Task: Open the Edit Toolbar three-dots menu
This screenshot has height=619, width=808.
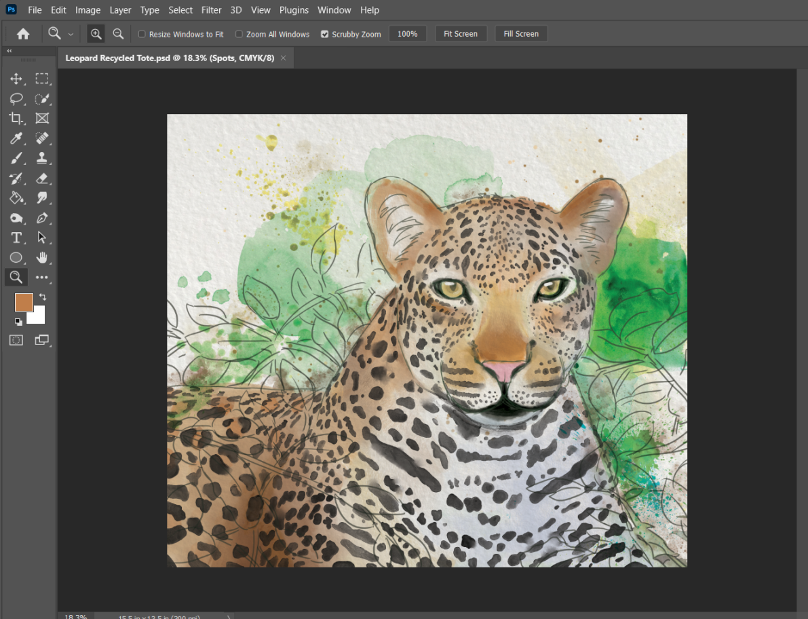Action: pos(42,277)
